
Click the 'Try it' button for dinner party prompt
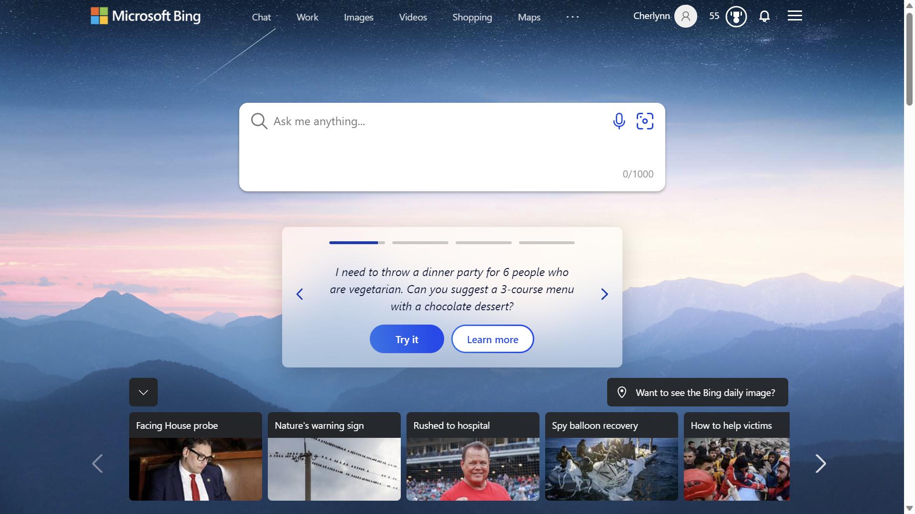pyautogui.click(x=407, y=339)
